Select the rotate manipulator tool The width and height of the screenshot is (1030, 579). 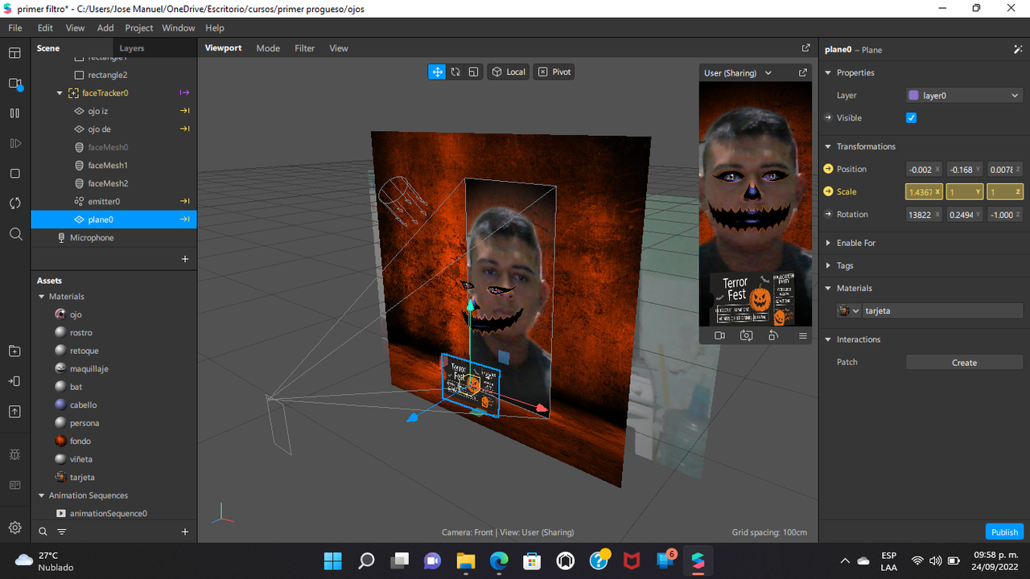click(455, 72)
